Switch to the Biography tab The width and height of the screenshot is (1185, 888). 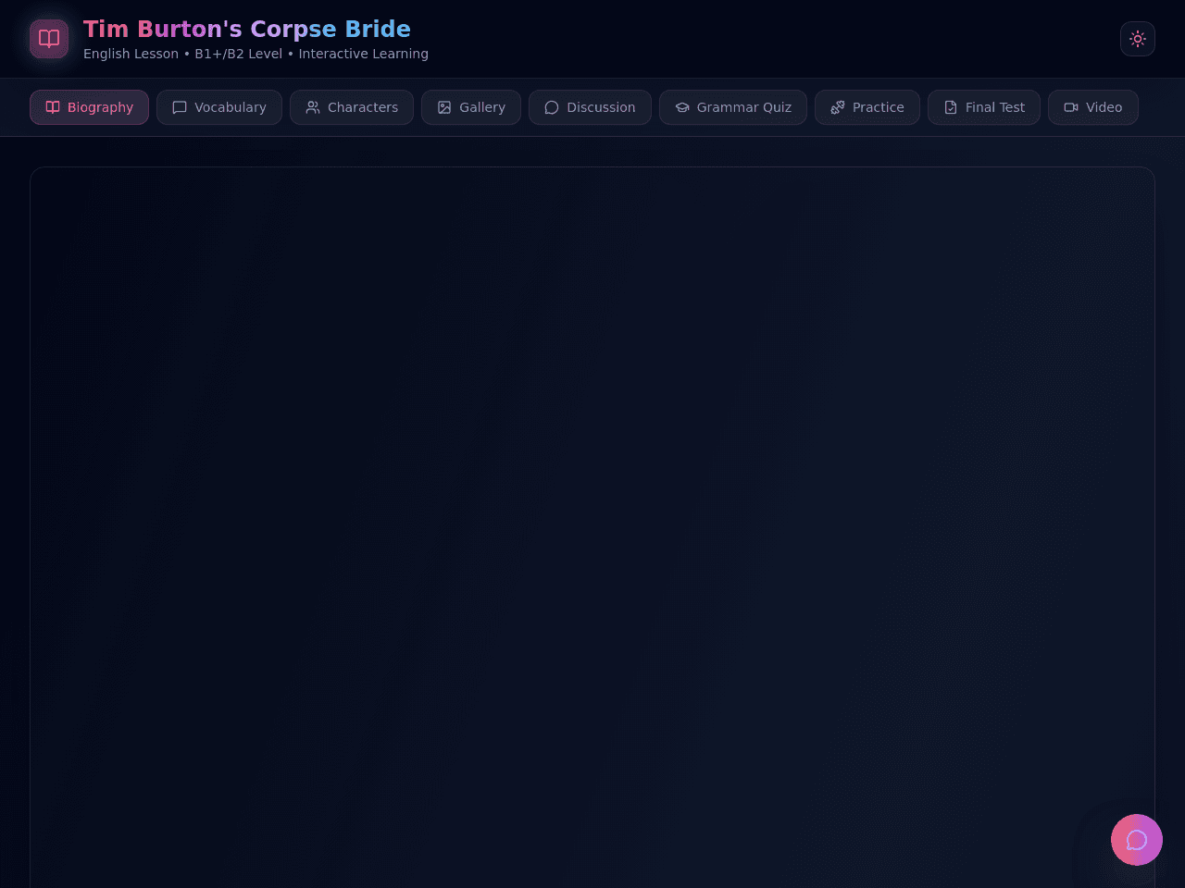[89, 107]
